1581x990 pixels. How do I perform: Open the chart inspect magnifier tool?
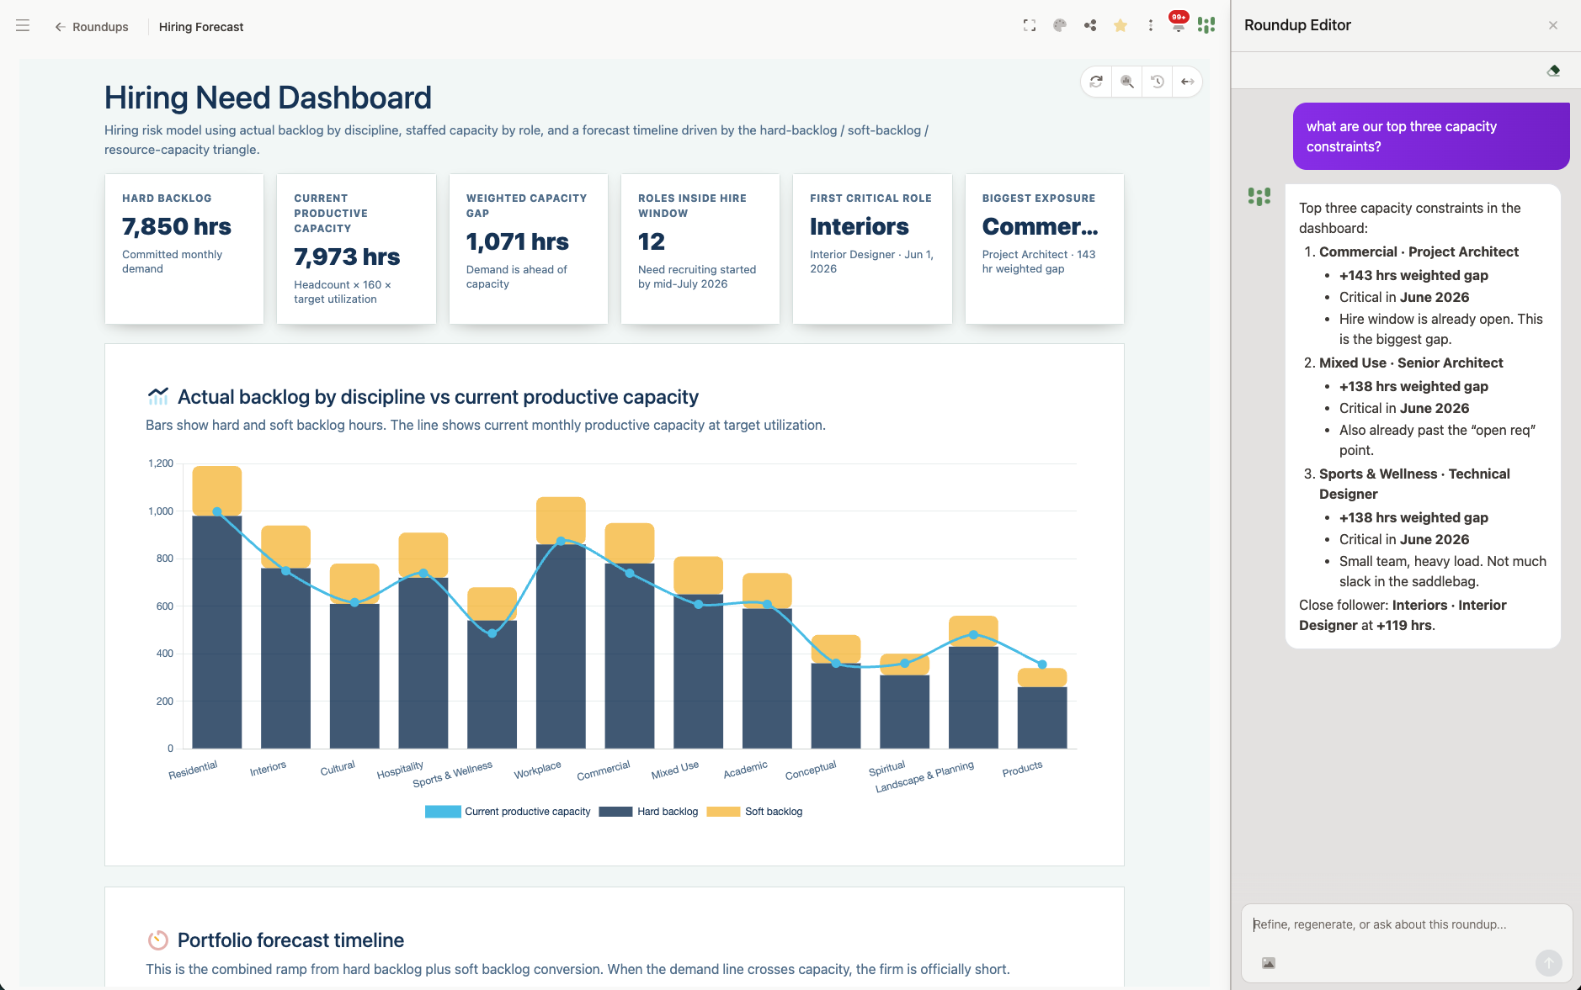pos(1127,82)
